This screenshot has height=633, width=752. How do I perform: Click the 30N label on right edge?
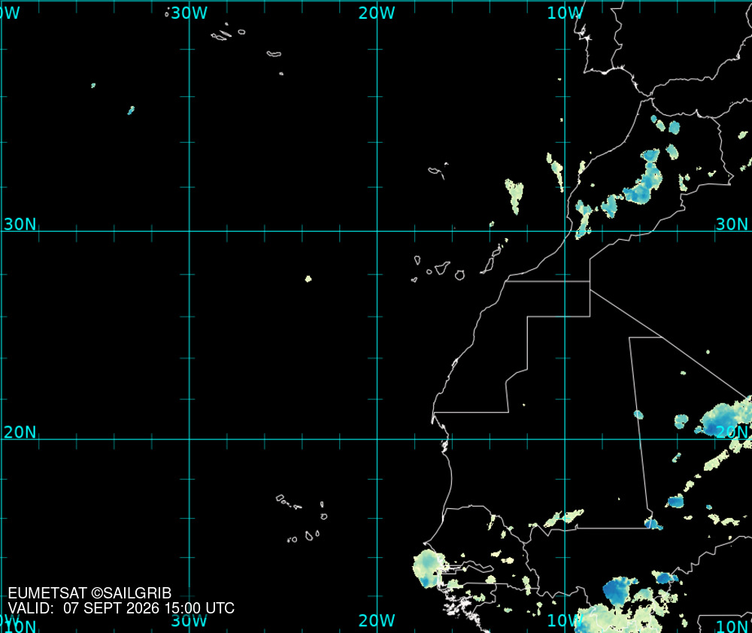[x=732, y=224]
